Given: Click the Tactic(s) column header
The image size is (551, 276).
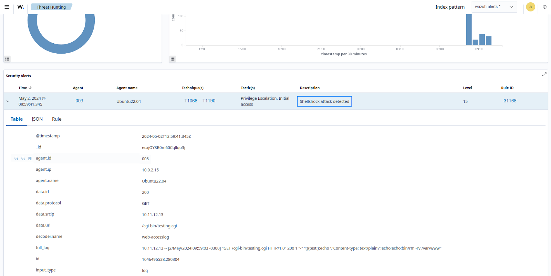Looking at the screenshot, I should point(248,88).
